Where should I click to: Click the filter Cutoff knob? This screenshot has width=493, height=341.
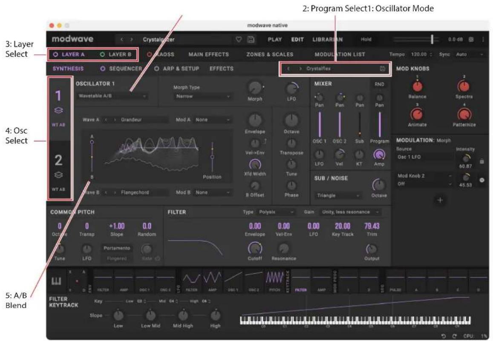(254, 248)
